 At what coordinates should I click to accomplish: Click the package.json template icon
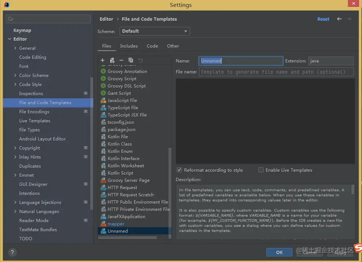coord(103,130)
